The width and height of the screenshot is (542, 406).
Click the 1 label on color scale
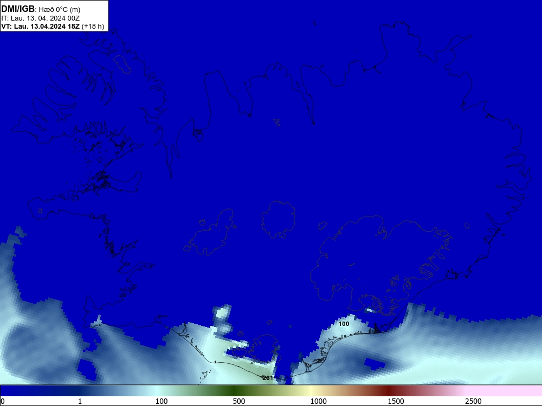click(80, 401)
